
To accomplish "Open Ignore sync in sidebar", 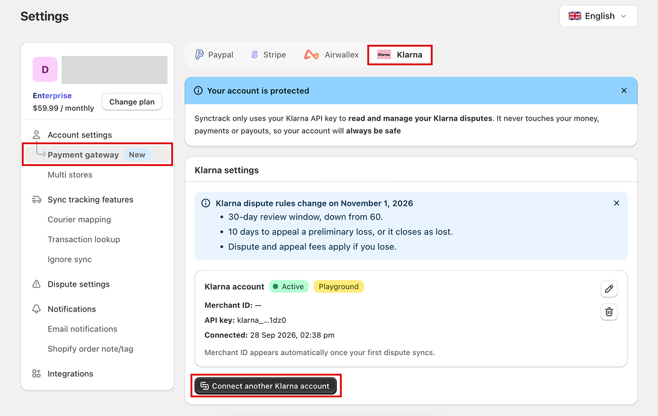I will pyautogui.click(x=70, y=259).
